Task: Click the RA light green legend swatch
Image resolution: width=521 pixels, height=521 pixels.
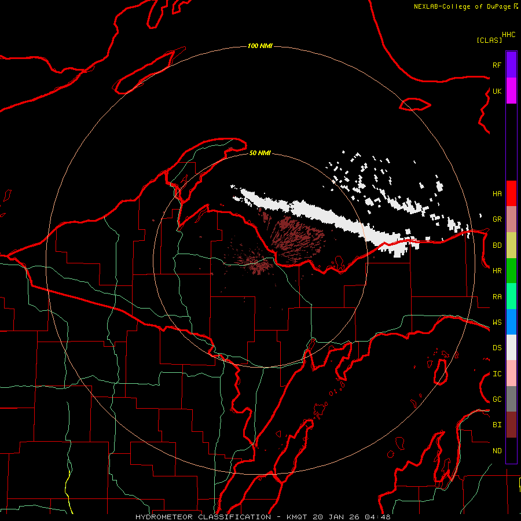Action: (511, 296)
